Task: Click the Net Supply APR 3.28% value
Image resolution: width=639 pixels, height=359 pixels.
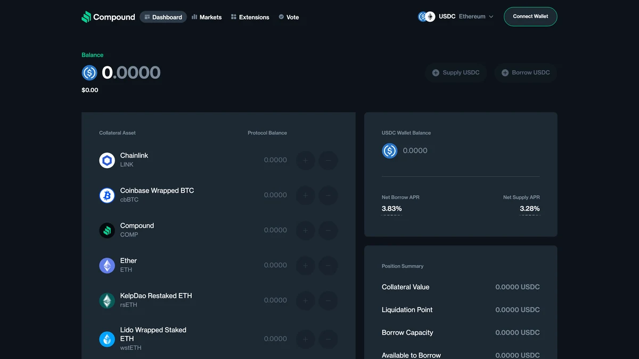Action: point(530,208)
